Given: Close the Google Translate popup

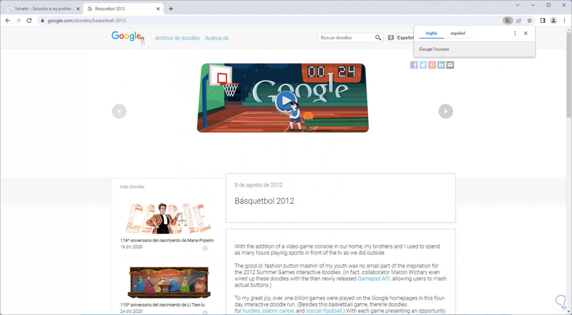Looking at the screenshot, I should (526, 33).
